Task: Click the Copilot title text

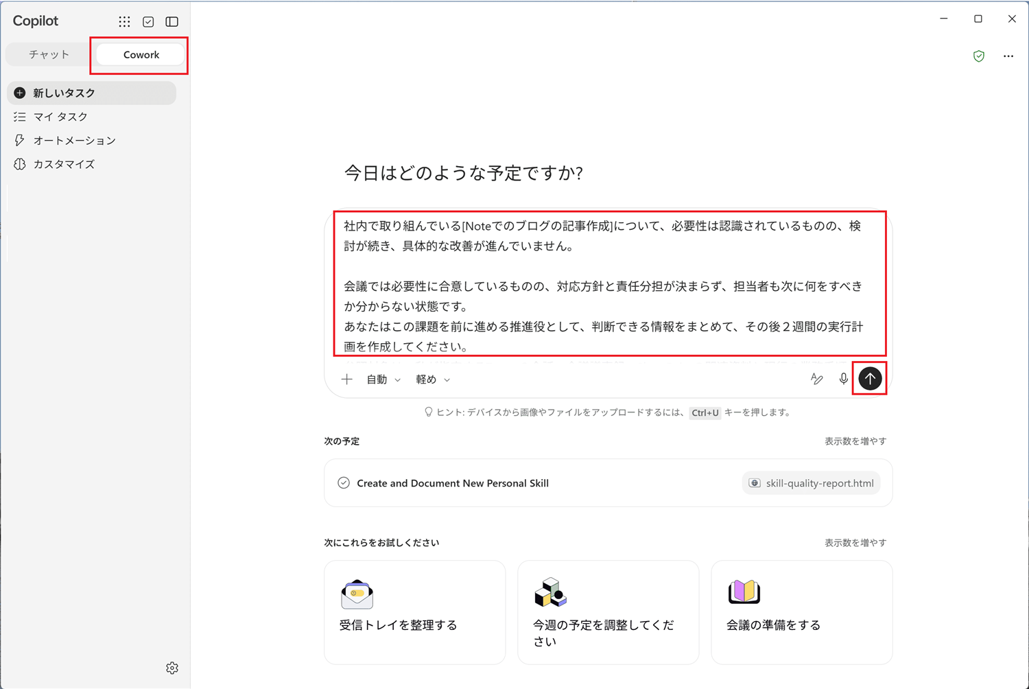Action: pos(36,21)
